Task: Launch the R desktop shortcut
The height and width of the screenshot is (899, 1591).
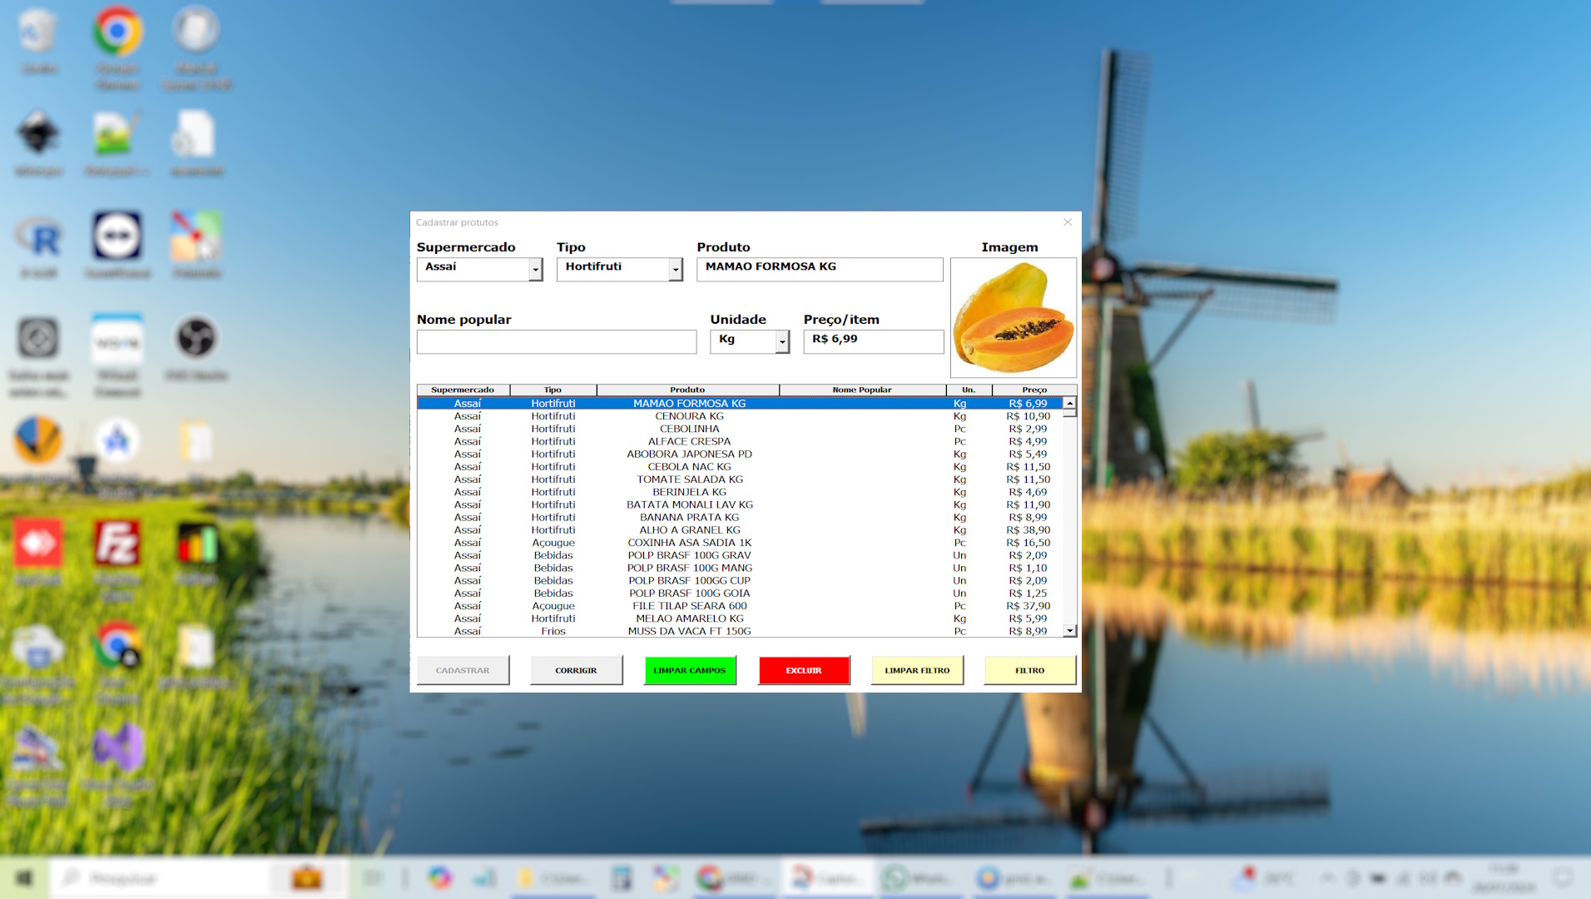Action: click(39, 238)
